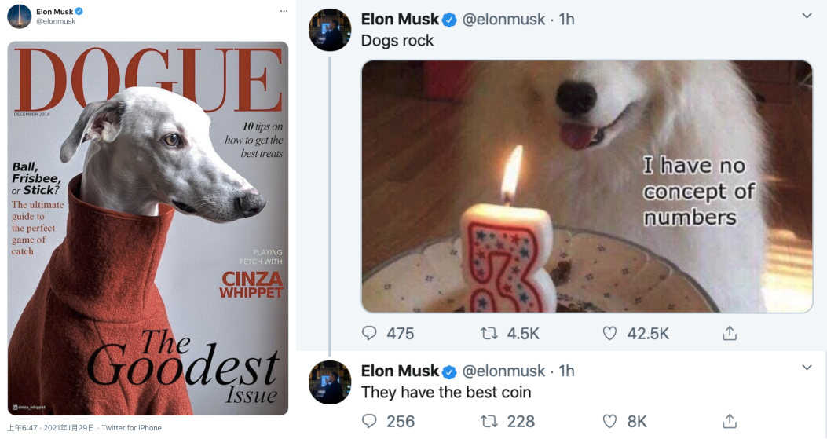Reply to the 'Dogs rock' tweet
This screenshot has width=827, height=439.
[x=369, y=333]
